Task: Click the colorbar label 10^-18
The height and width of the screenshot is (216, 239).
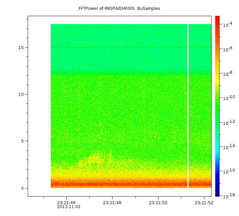Action: click(229, 196)
